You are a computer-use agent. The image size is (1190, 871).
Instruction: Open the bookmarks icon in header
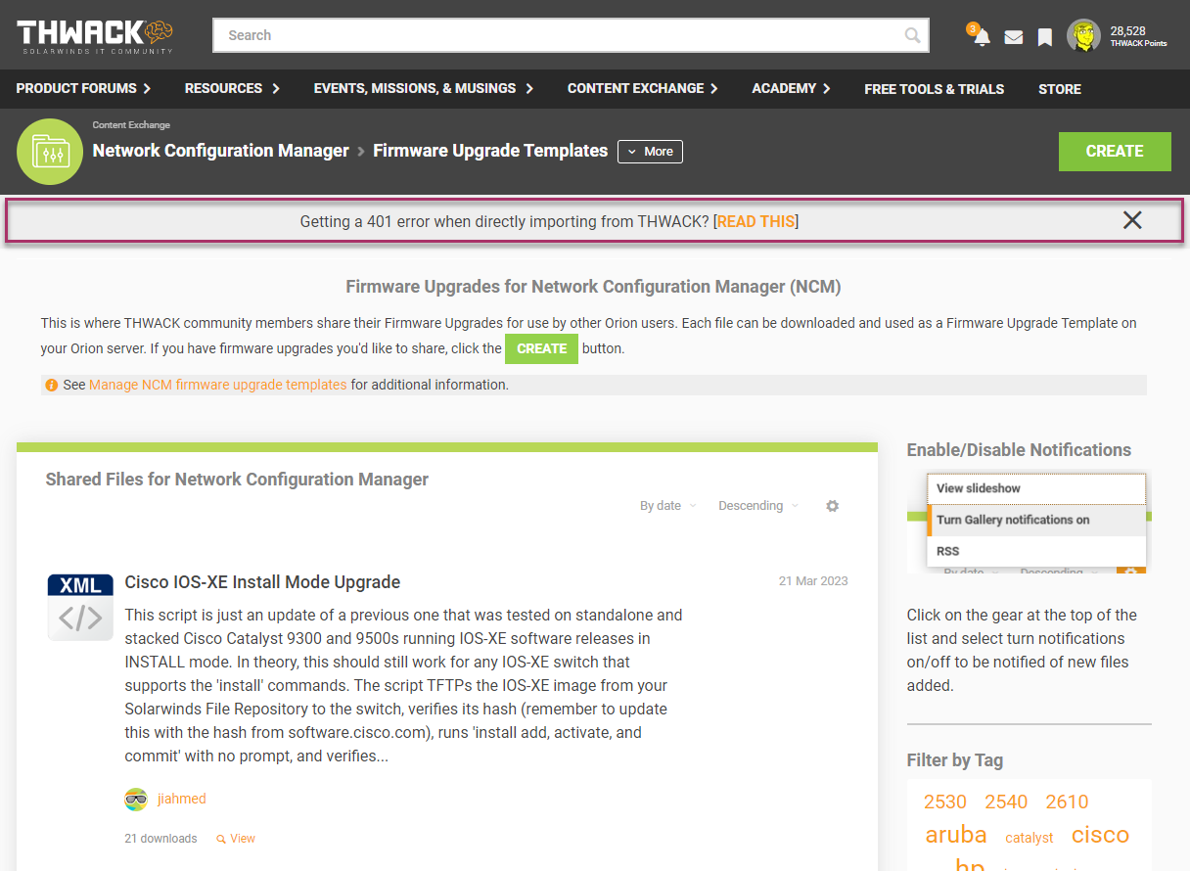pyautogui.click(x=1045, y=37)
